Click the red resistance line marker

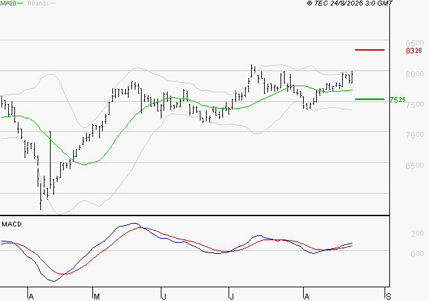pos(370,50)
